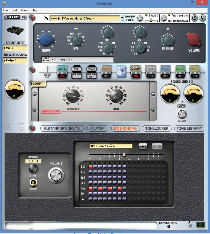Switch to the Tone Library tab
Viewport: 210px width, 234px height.
point(189,129)
